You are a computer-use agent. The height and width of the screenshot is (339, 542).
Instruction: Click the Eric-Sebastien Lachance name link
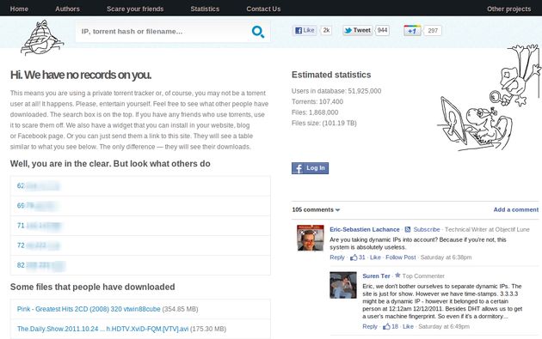pos(365,229)
